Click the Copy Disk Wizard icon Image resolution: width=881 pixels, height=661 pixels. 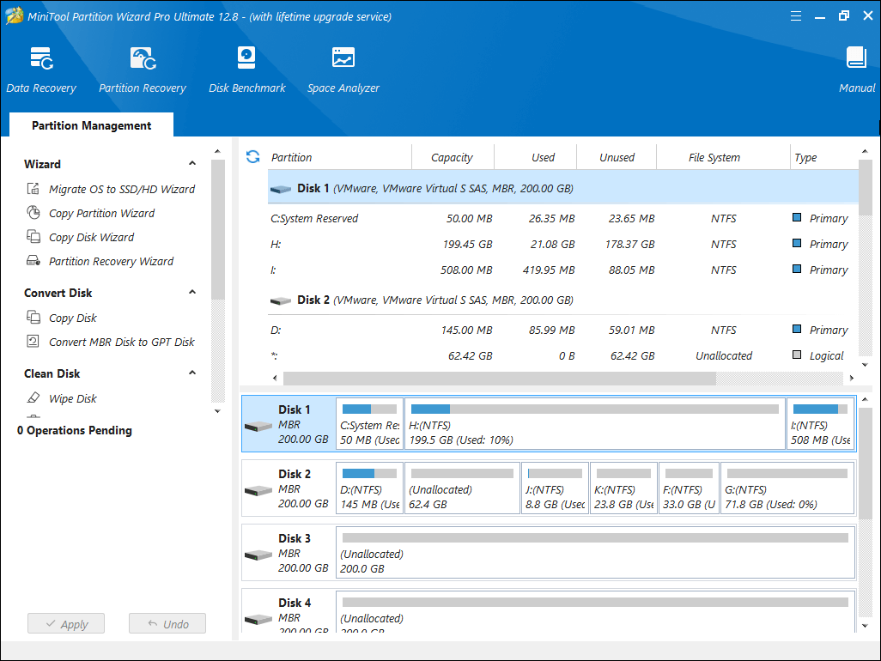tap(33, 236)
